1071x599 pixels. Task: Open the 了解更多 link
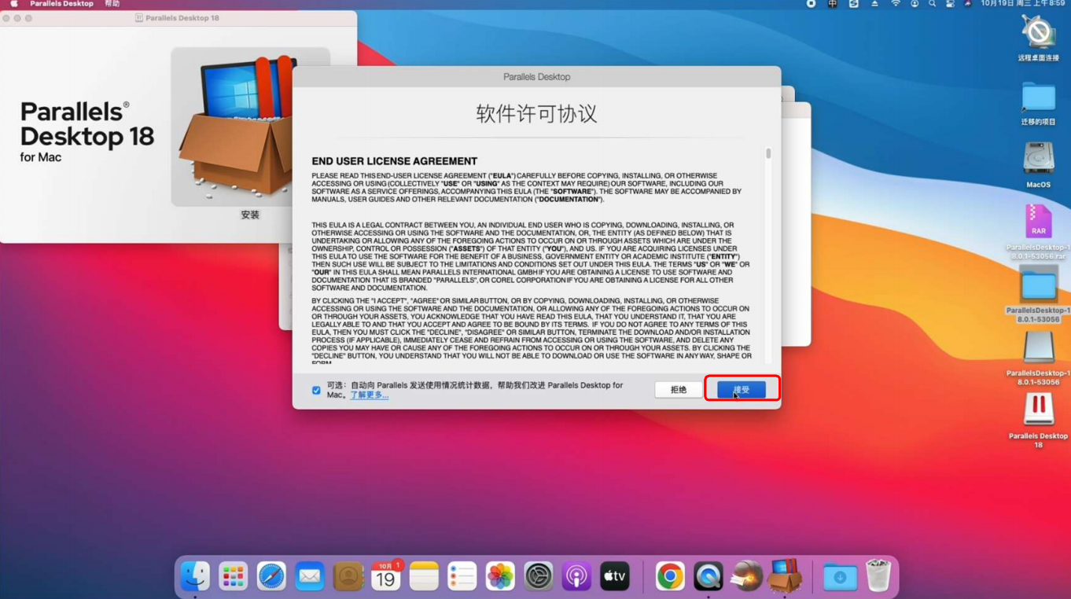tap(369, 395)
